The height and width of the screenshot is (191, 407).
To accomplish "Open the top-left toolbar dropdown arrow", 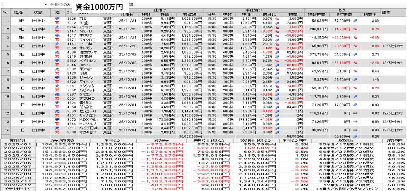I will (46, 5).
